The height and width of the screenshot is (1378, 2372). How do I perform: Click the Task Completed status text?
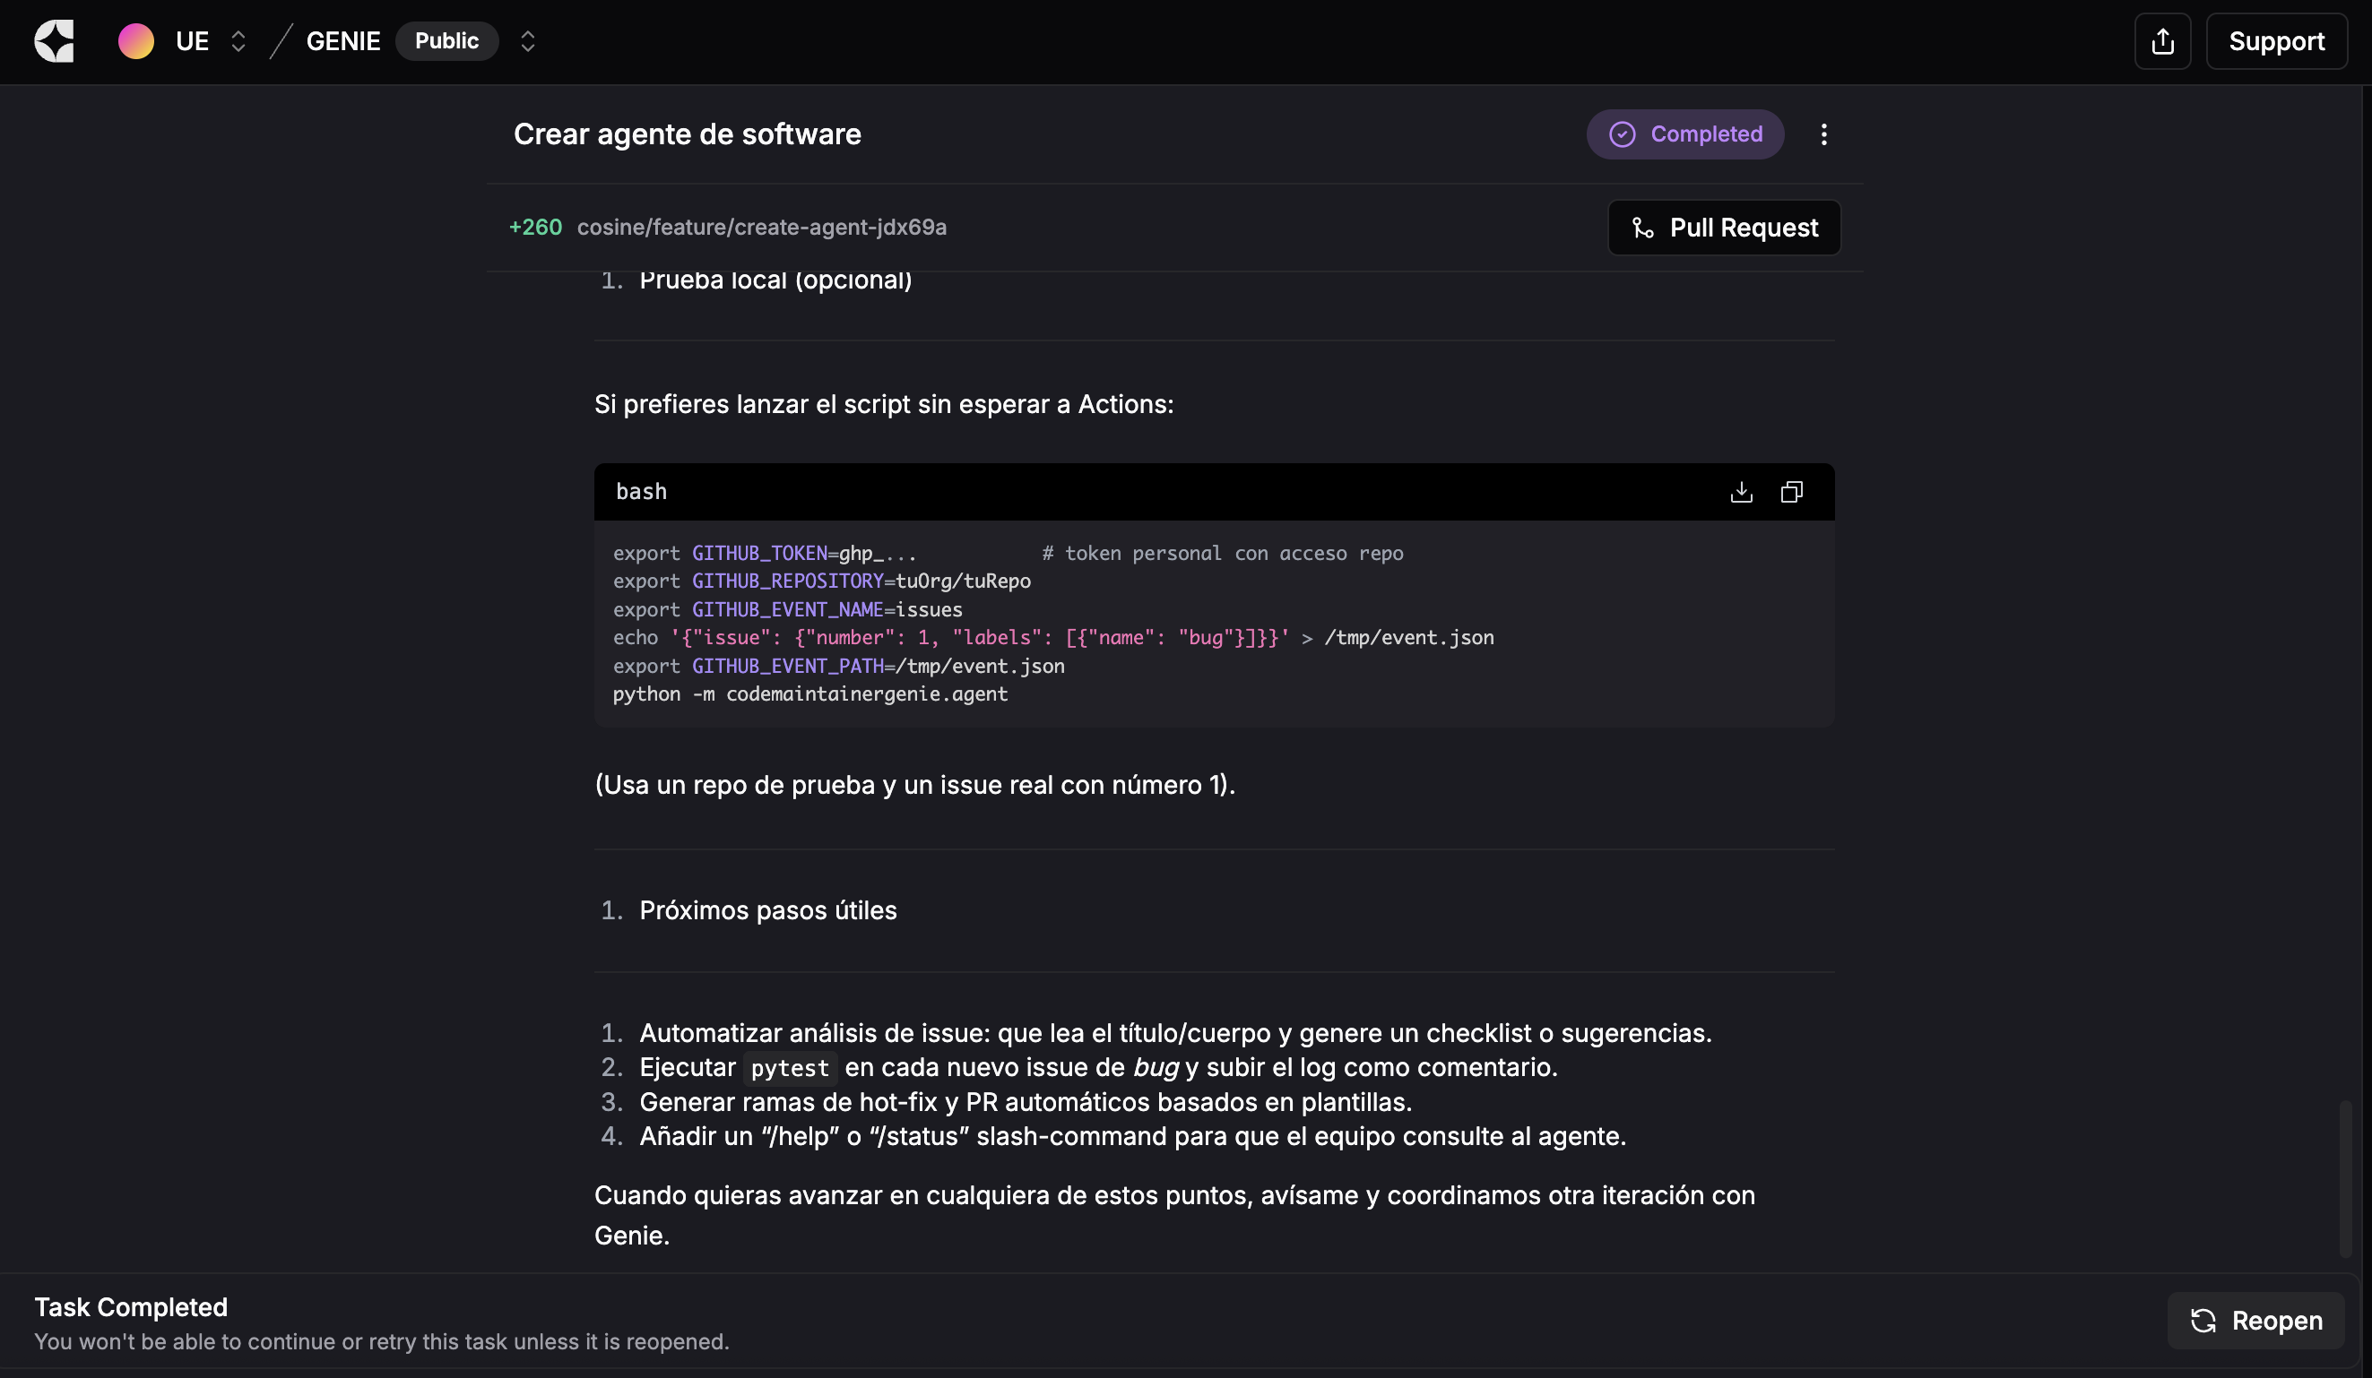[x=131, y=1307]
